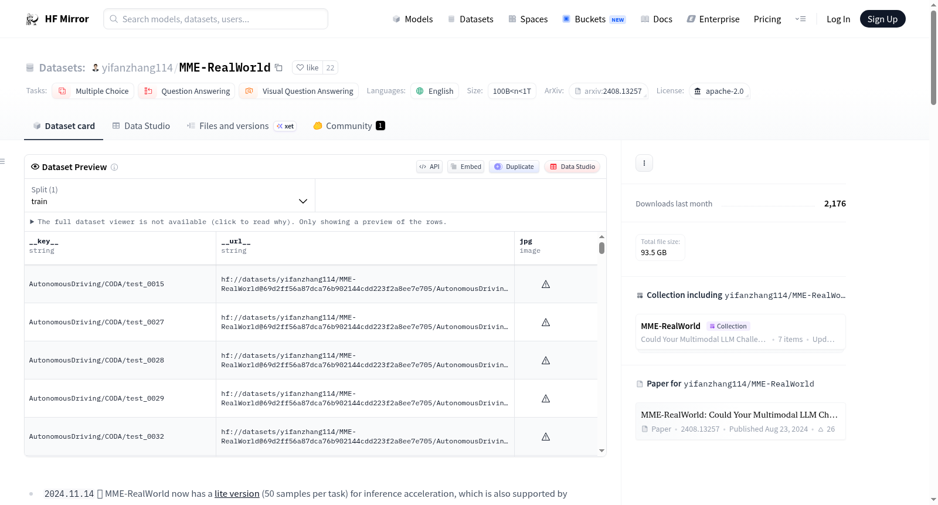
Task: Click the 100B<n<1T size tag
Action: click(512, 91)
